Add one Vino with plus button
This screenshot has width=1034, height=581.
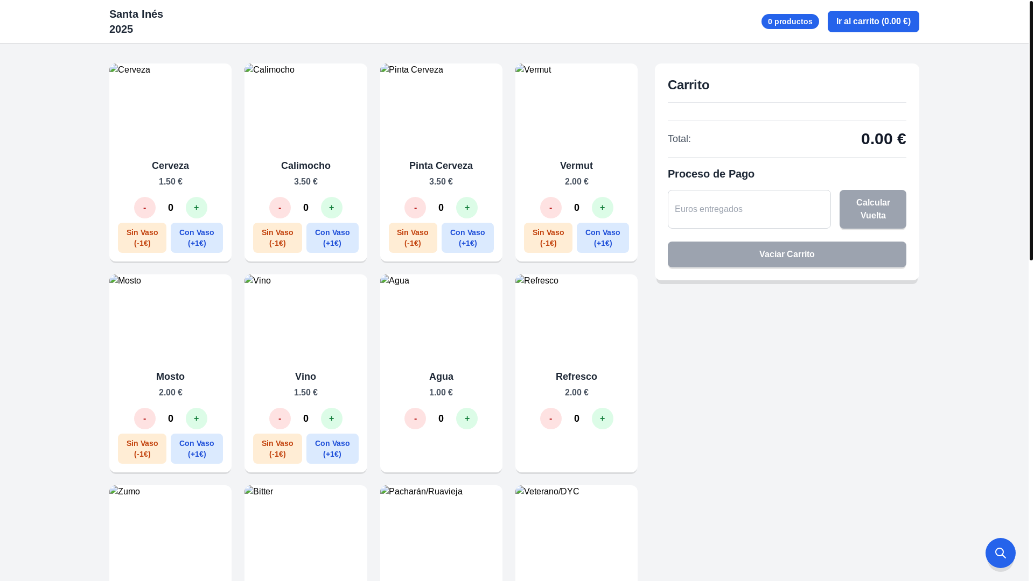pos(332,419)
